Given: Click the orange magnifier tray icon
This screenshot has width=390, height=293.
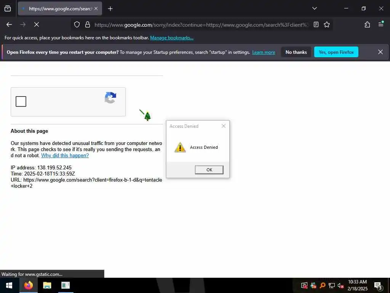Looking at the screenshot, I should coord(323,285).
